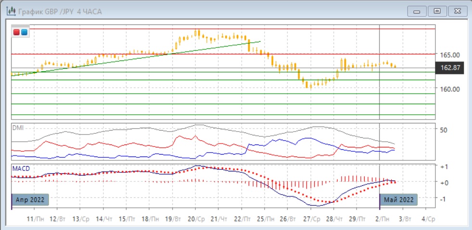Select the DMI indicator label

point(18,128)
